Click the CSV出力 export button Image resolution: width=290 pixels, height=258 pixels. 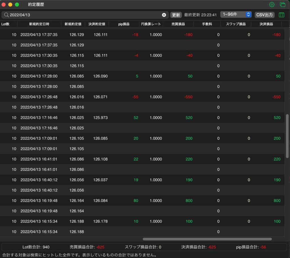[264, 15]
